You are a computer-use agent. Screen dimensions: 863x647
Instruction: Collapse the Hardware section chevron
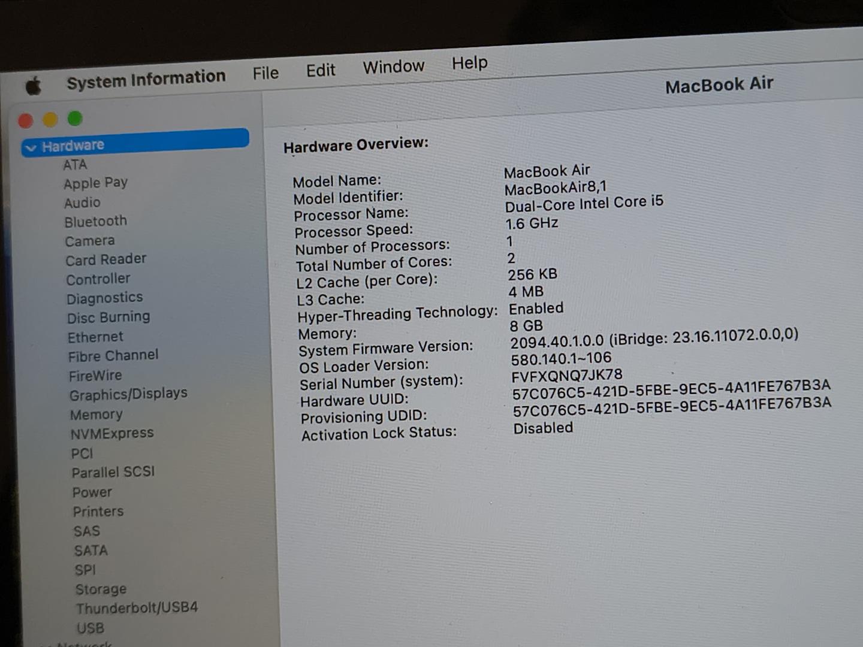pos(31,148)
